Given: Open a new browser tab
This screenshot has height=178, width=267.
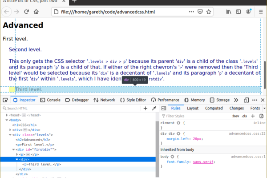Looking at the screenshot, I should click(74, 1).
